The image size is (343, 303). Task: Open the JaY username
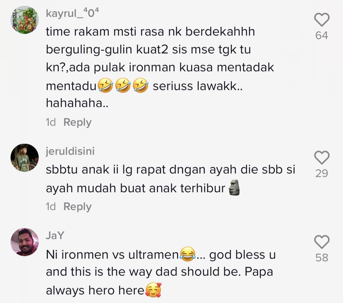coord(55,235)
